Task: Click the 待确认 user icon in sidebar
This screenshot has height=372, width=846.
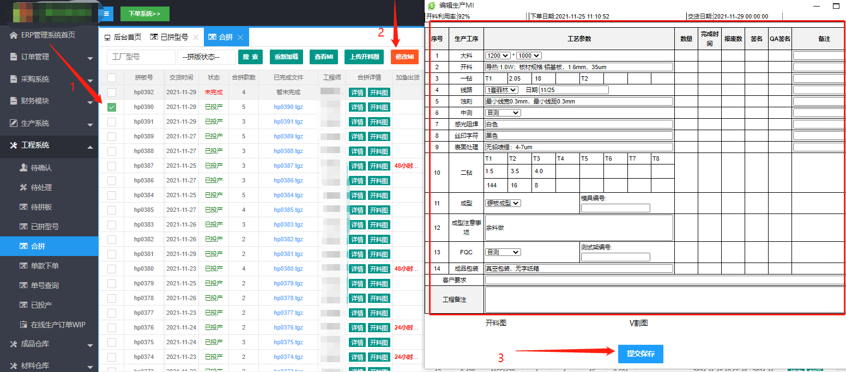Action: [x=23, y=168]
